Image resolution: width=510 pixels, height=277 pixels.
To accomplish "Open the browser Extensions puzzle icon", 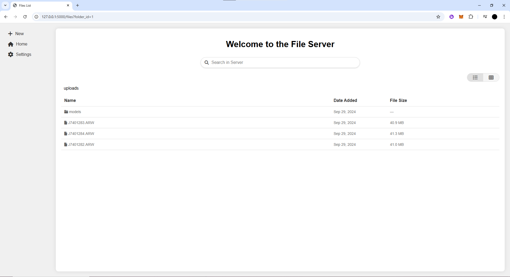I will pos(471,17).
